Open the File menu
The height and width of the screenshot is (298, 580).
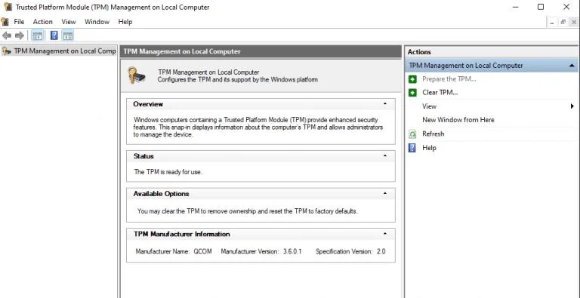pos(19,22)
